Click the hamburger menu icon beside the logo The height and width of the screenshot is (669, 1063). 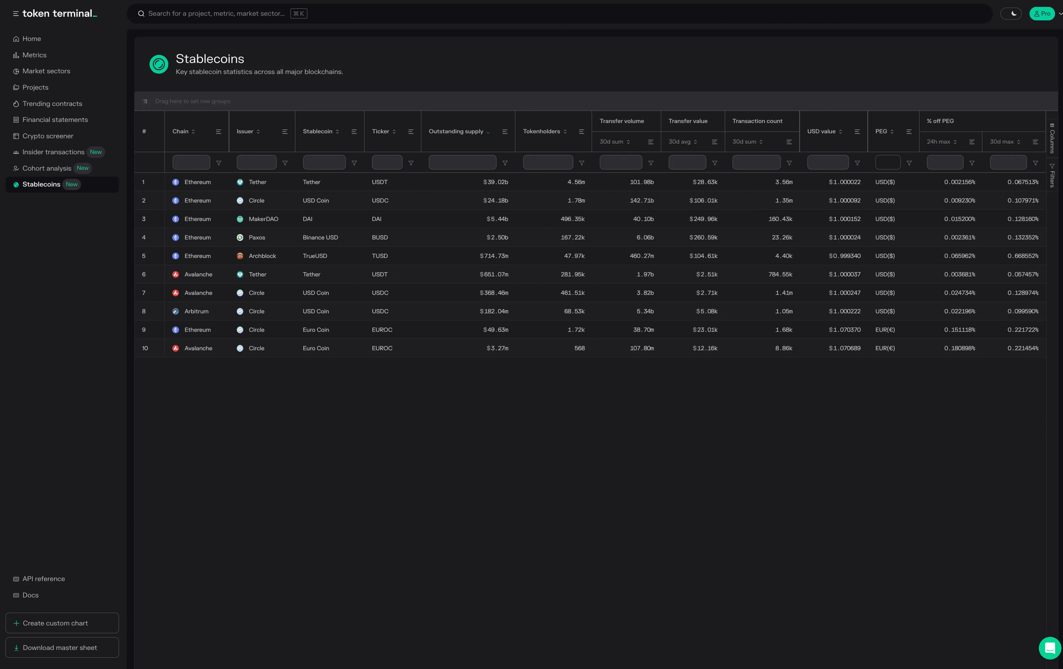16,14
